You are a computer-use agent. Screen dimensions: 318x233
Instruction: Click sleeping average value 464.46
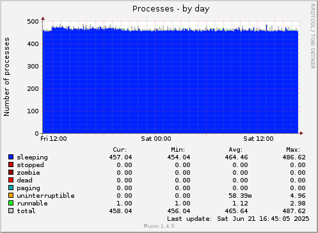click(236, 157)
